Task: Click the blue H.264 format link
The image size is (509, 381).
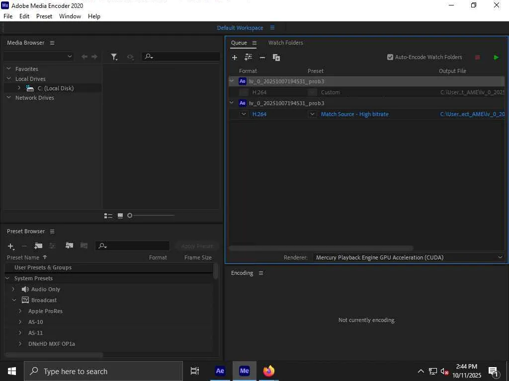Action: pyautogui.click(x=259, y=114)
